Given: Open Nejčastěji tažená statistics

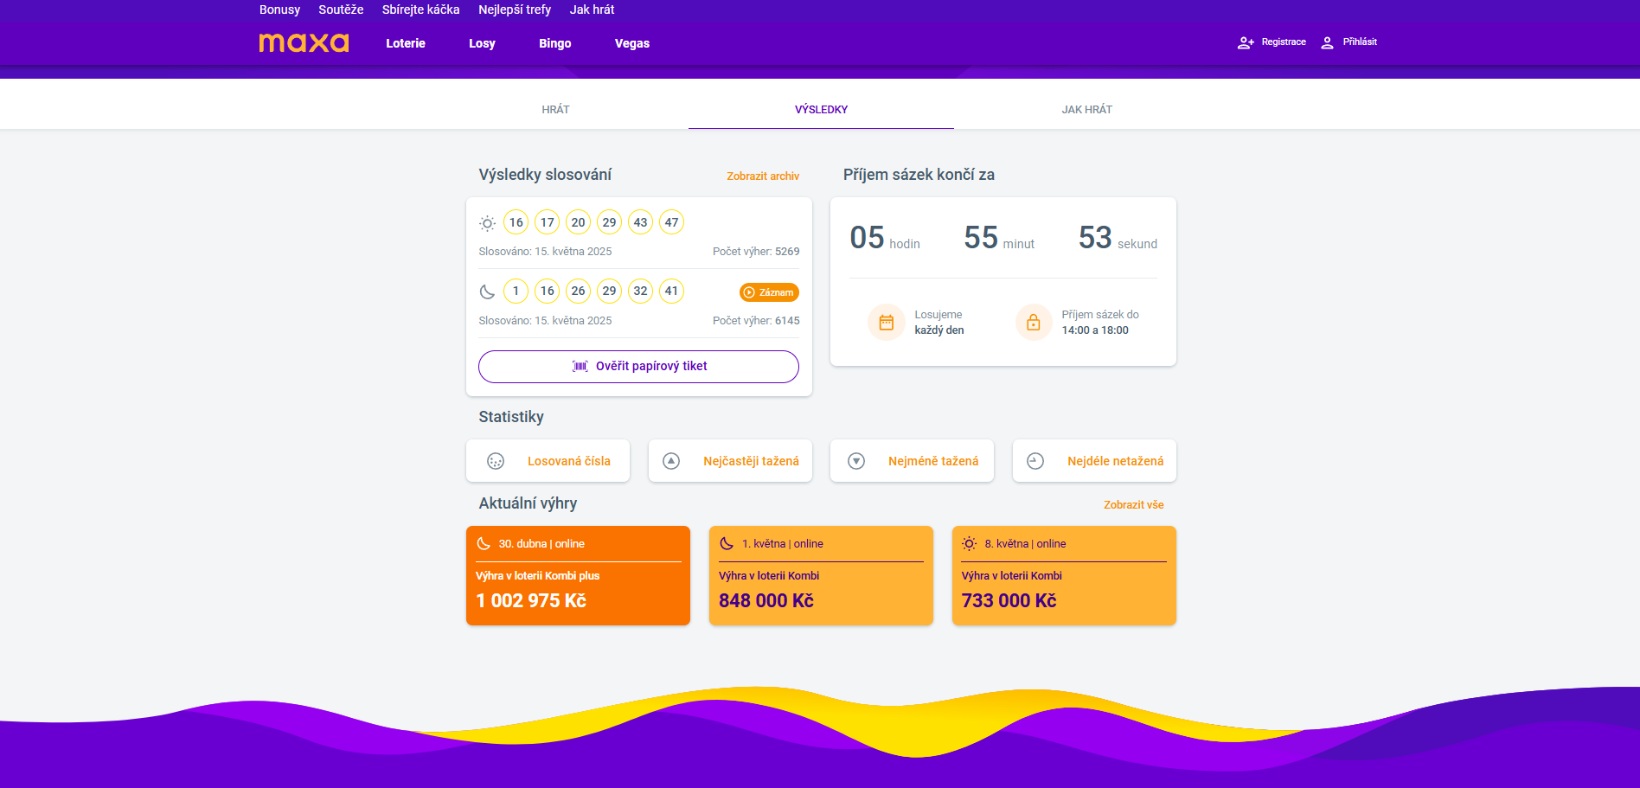Looking at the screenshot, I should pos(730,461).
